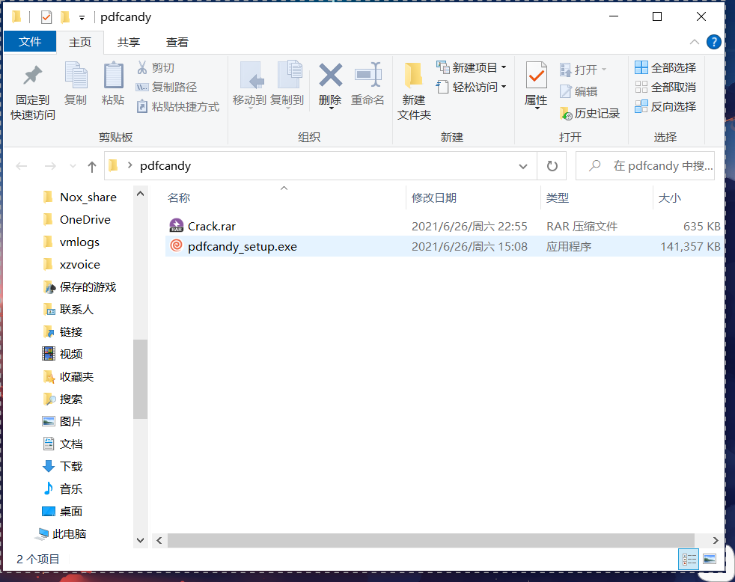Open Help with the blue question mark
Viewport: 735px width, 582px height.
coord(714,42)
